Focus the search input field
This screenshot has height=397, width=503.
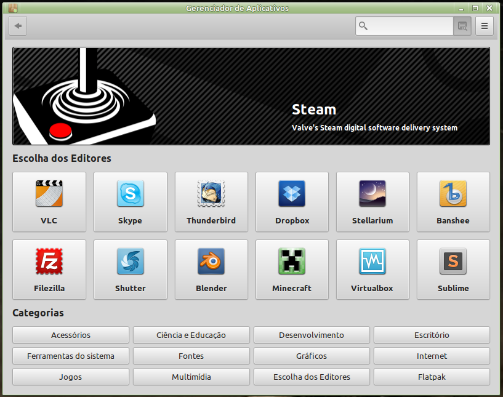tap(404, 26)
